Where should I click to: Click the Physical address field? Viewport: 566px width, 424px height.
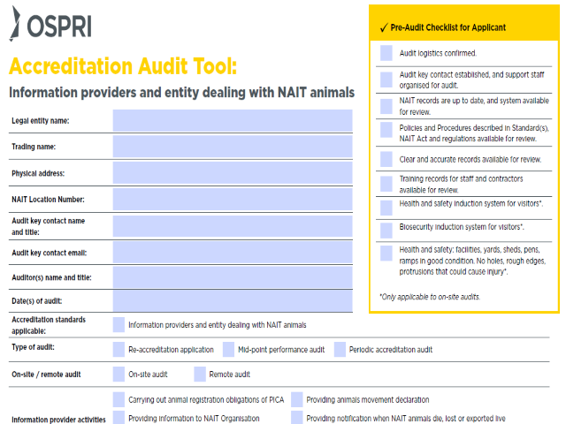233,173
